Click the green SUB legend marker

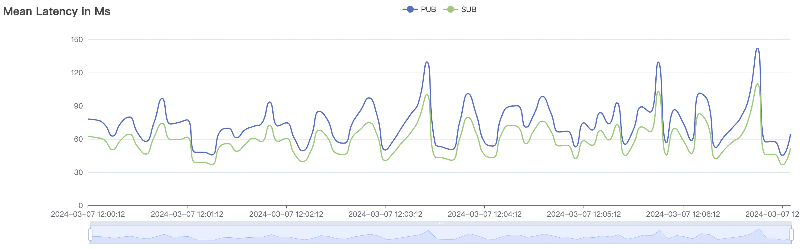click(450, 10)
